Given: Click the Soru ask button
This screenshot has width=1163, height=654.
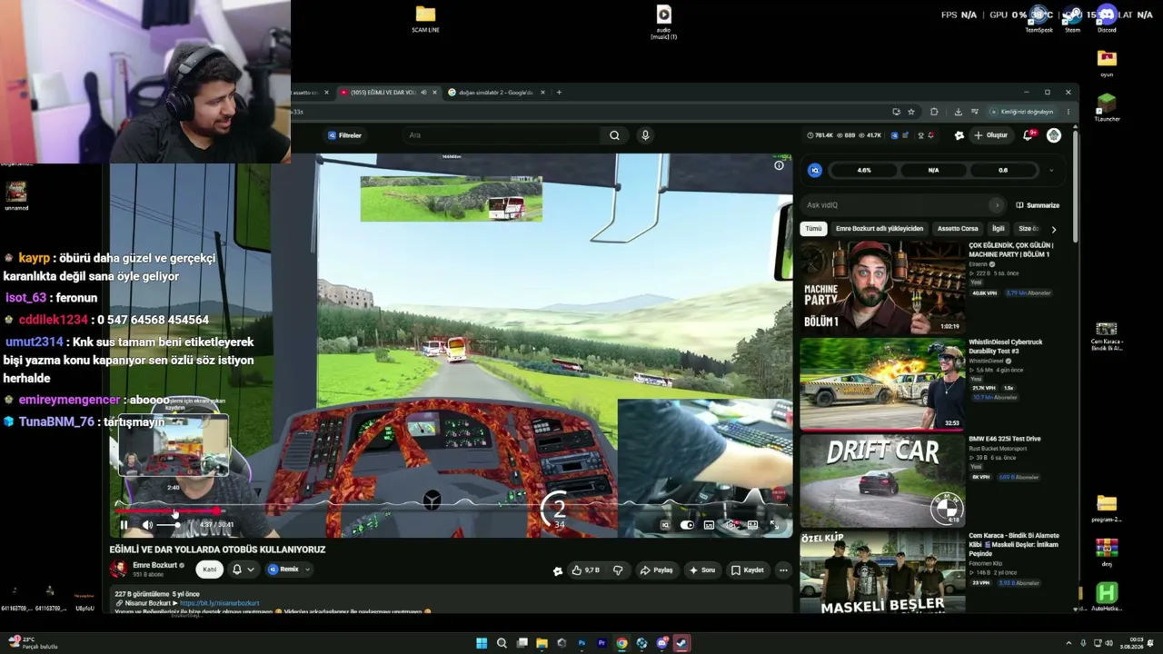Looking at the screenshot, I should 702,570.
